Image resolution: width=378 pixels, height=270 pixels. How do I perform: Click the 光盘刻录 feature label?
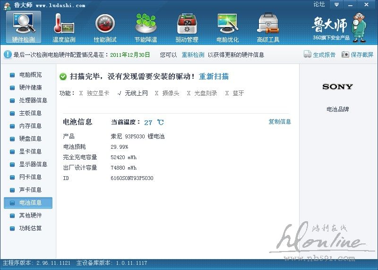[206, 93]
